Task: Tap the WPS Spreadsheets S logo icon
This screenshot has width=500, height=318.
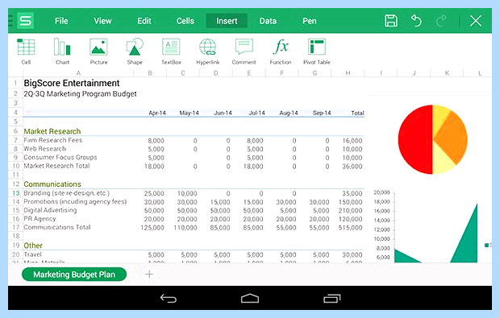Action: (26, 21)
